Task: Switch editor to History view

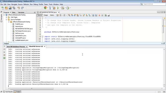Action: (x=52, y=15)
